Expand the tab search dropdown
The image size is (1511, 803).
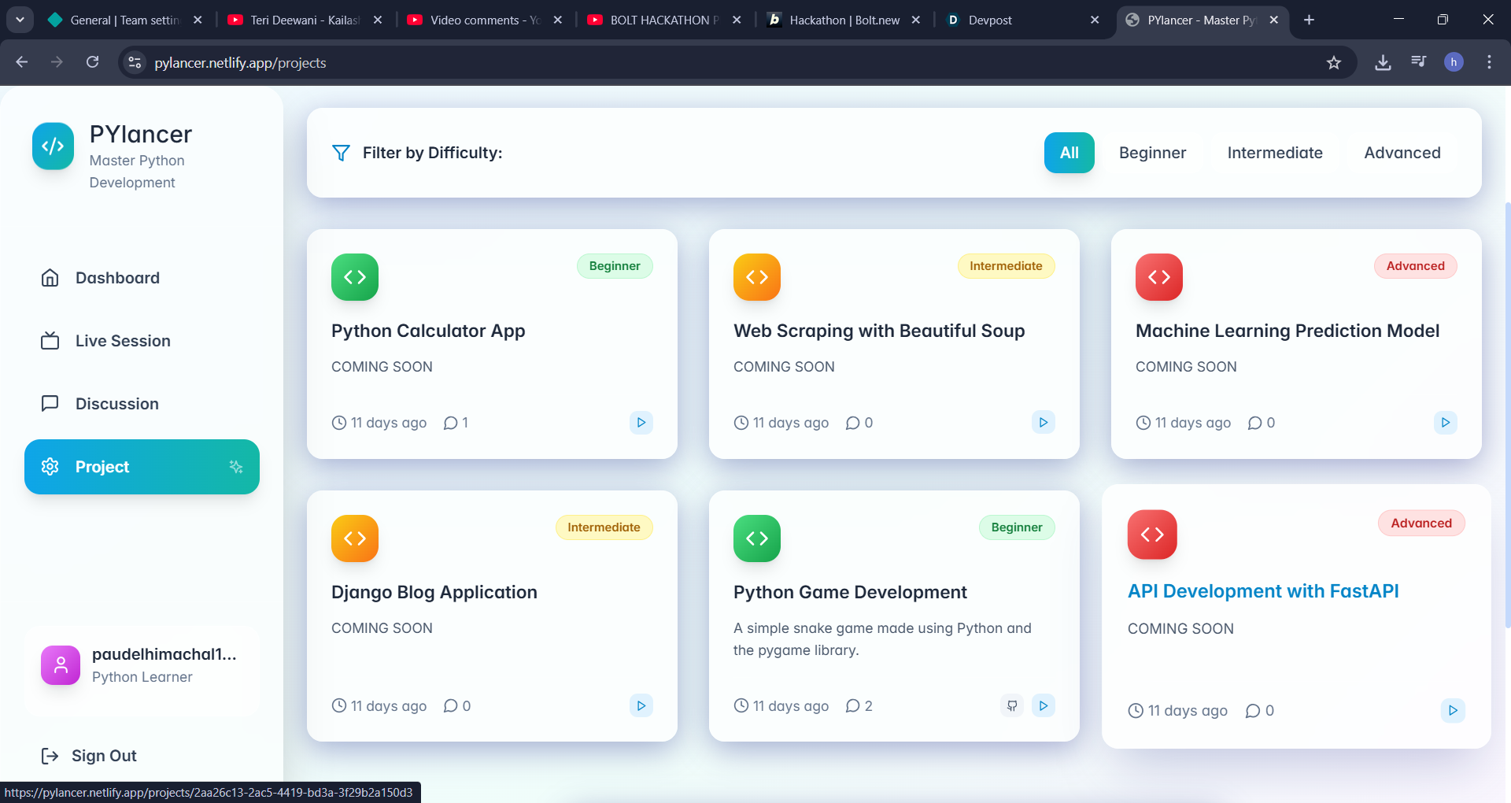[x=20, y=20]
